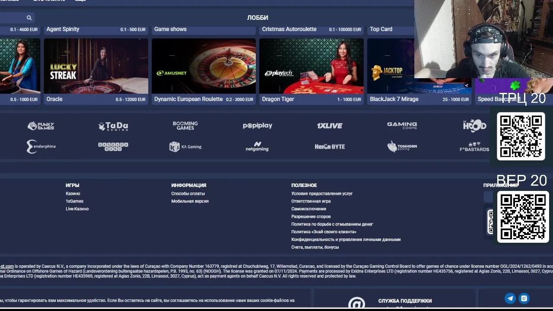Open the Live-Казино footer link
Screen dimensions: 553x311
pyautogui.click(x=77, y=209)
